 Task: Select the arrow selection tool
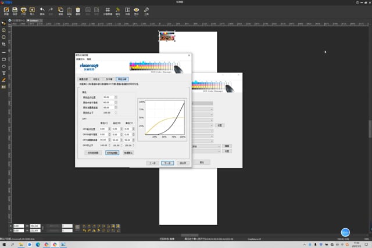pos(3,23)
